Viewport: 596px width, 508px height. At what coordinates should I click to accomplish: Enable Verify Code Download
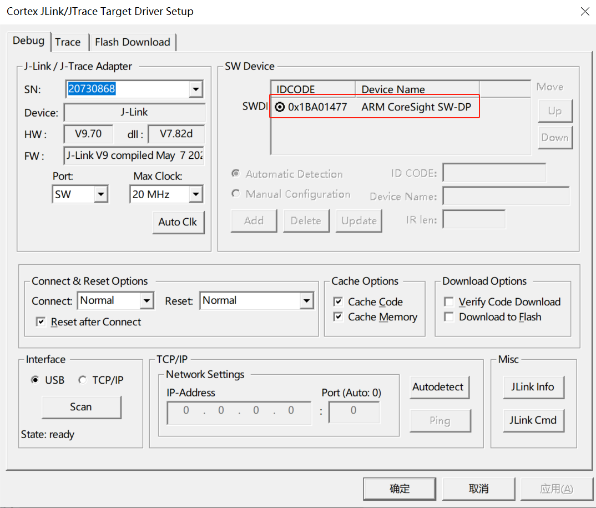click(x=449, y=301)
